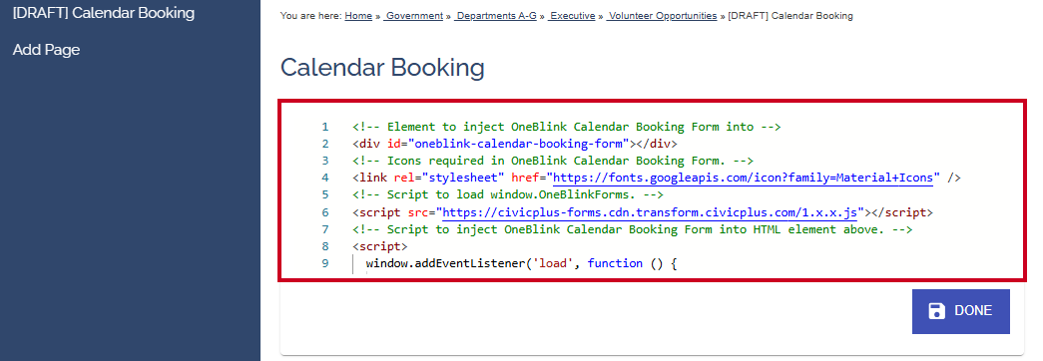Click the Calendar Booking page heading
This screenshot has height=361, width=1043.
click(x=382, y=67)
